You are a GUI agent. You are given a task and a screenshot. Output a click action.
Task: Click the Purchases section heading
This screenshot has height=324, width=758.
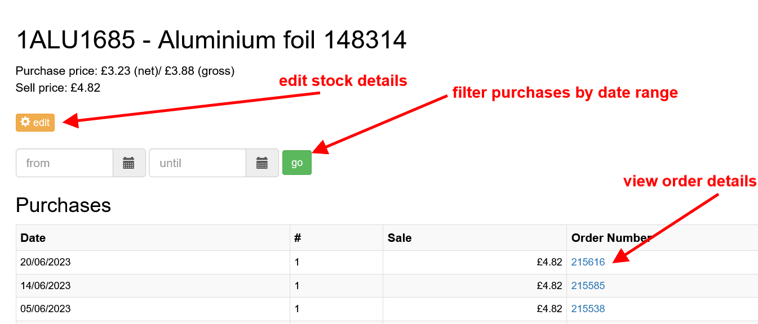tap(63, 205)
